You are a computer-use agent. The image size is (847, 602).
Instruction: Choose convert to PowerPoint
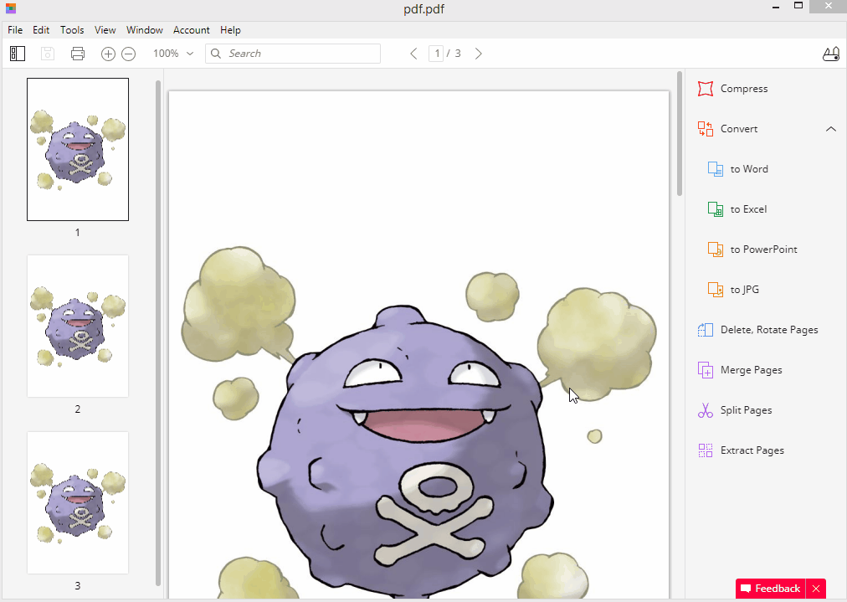coord(764,250)
